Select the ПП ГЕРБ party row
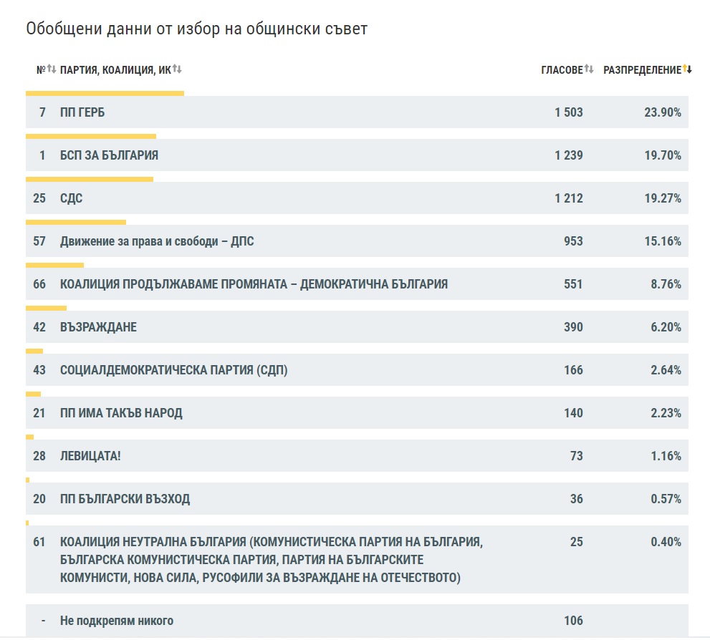Image resolution: width=710 pixels, height=640 pixels. pyautogui.click(x=357, y=112)
